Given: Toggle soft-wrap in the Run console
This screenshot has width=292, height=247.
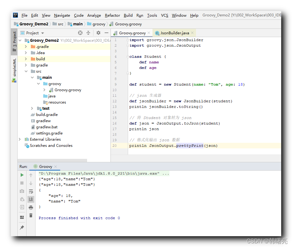Looking at the screenshot, I should [x=31, y=191].
